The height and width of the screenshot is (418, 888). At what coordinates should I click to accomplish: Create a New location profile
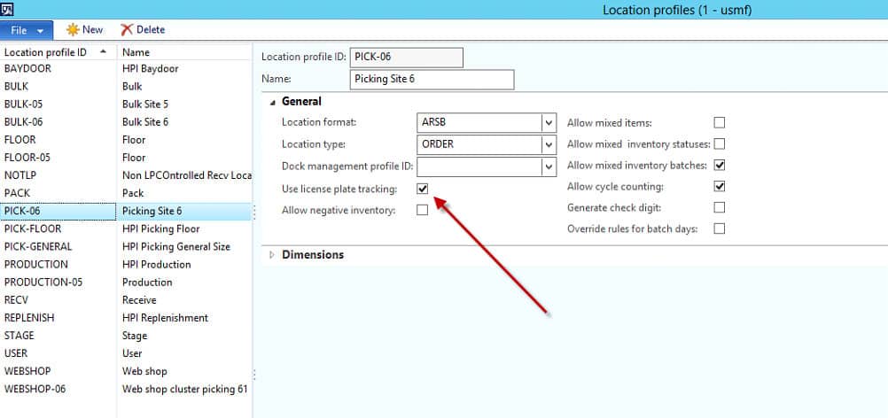pos(85,29)
